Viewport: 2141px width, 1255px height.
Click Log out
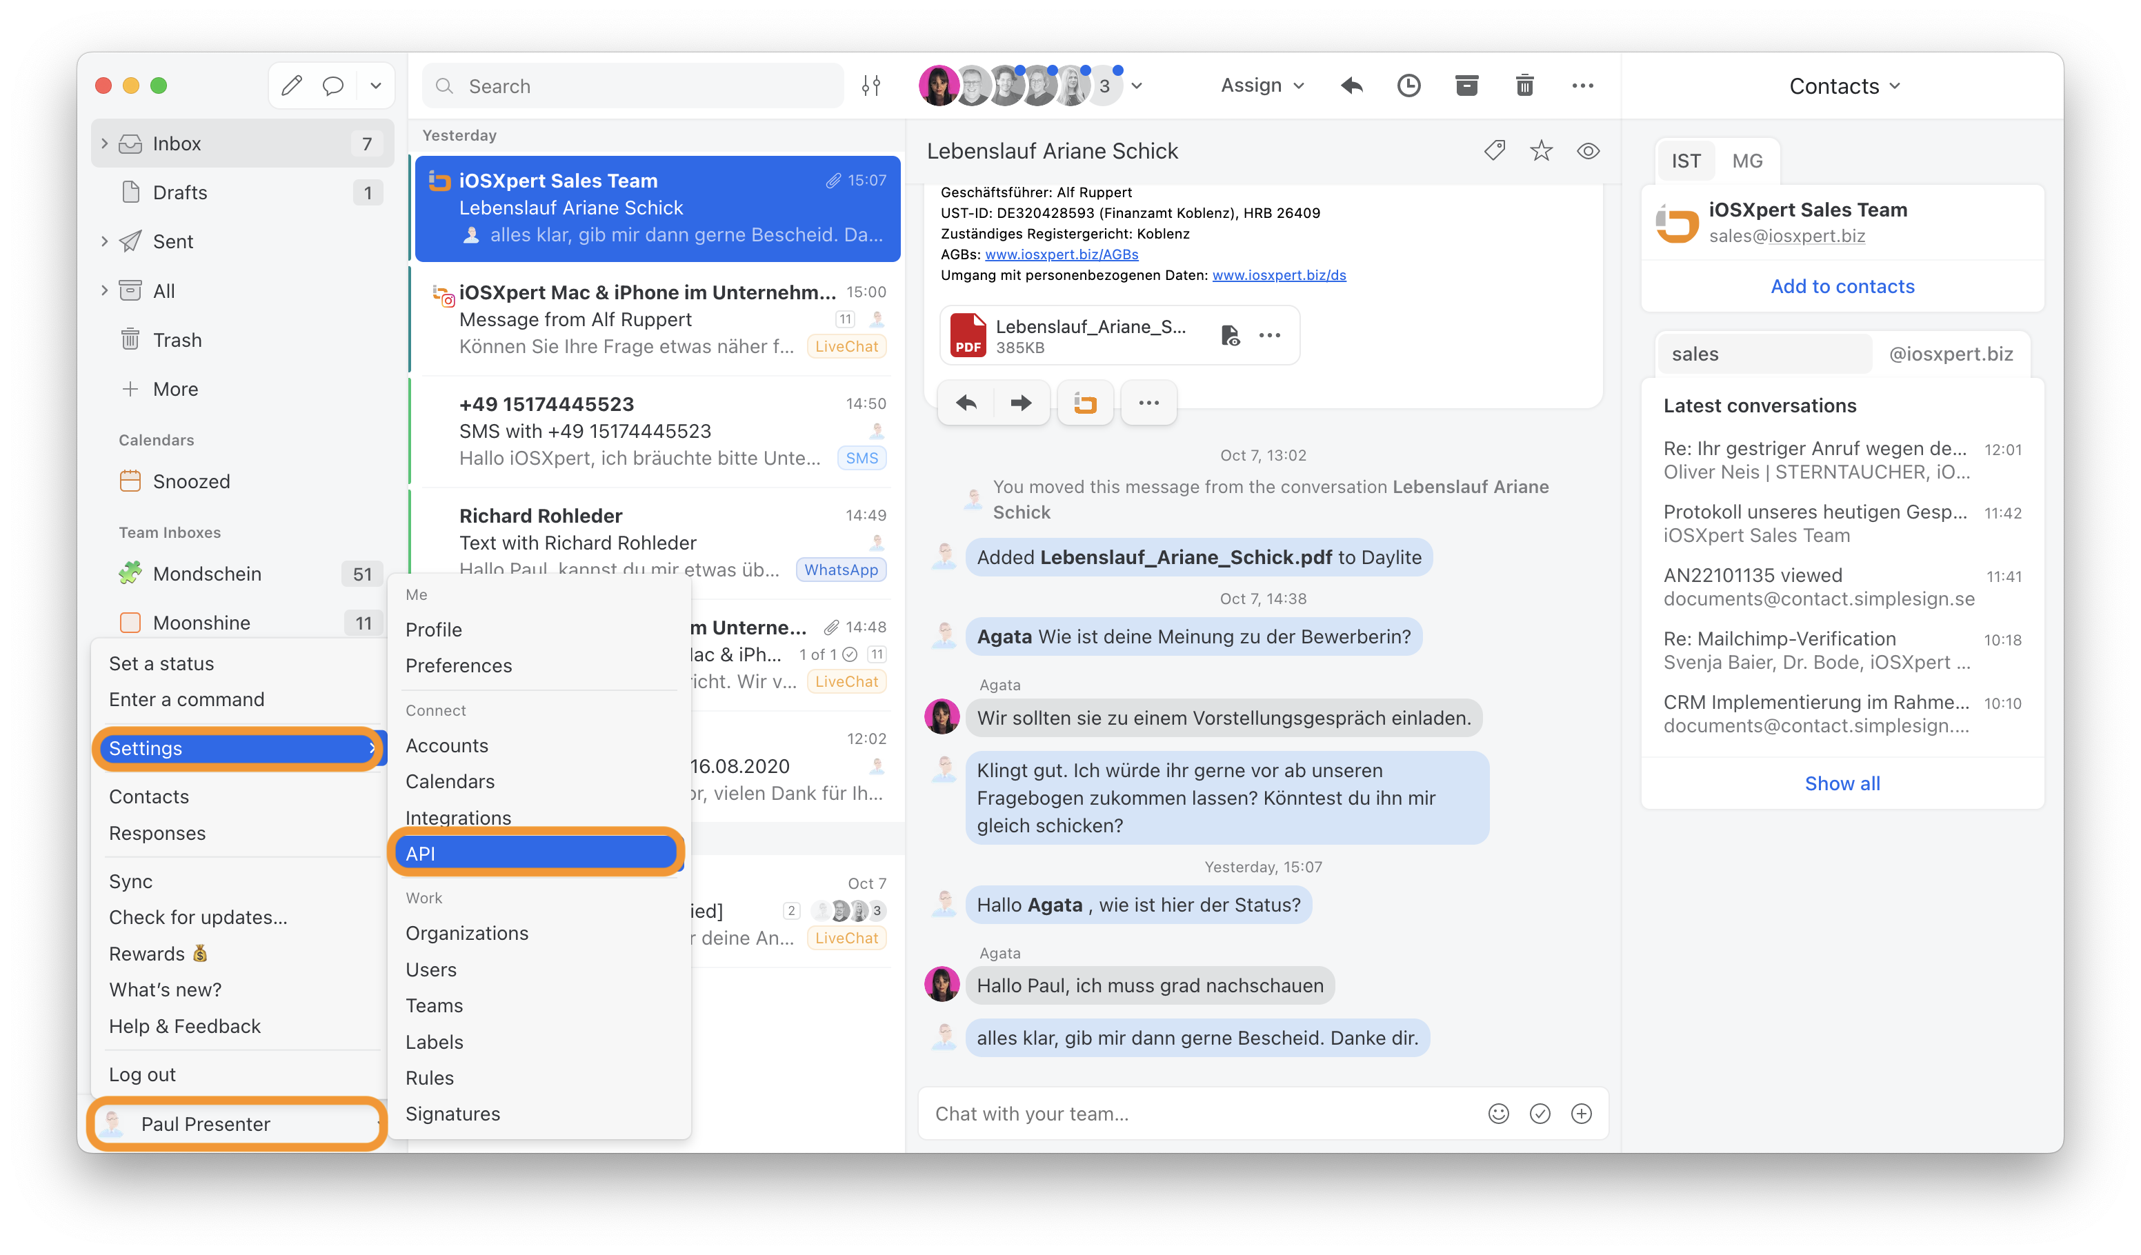[142, 1075]
